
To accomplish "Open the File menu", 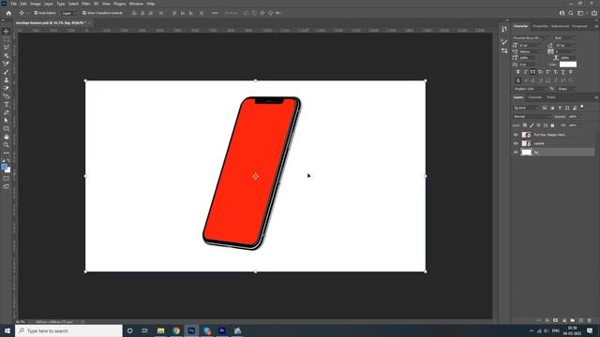I will coord(13,4).
